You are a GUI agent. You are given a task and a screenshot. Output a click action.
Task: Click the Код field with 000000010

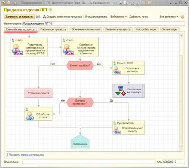coord(174,162)
